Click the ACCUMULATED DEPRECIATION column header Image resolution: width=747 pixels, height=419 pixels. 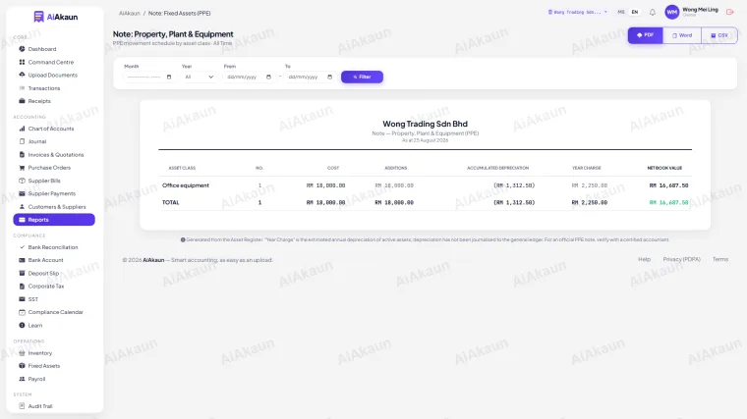pyautogui.click(x=498, y=168)
